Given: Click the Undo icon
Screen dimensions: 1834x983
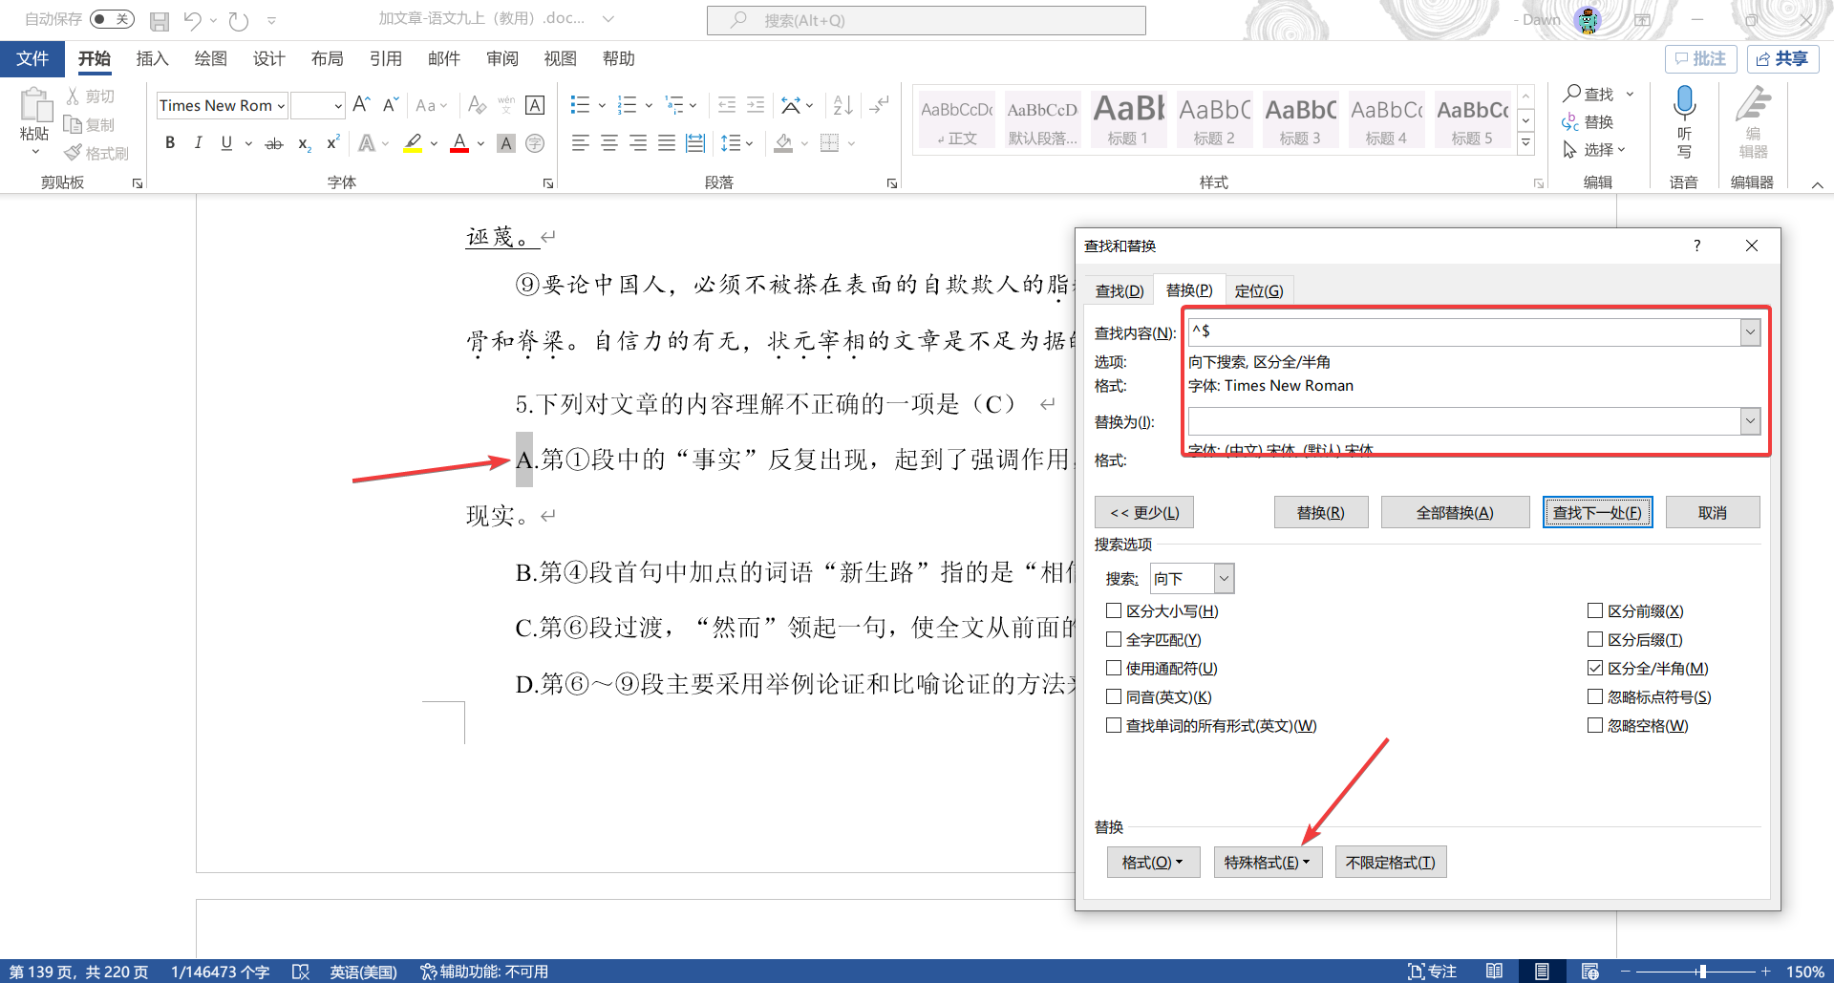Looking at the screenshot, I should click(x=193, y=20).
